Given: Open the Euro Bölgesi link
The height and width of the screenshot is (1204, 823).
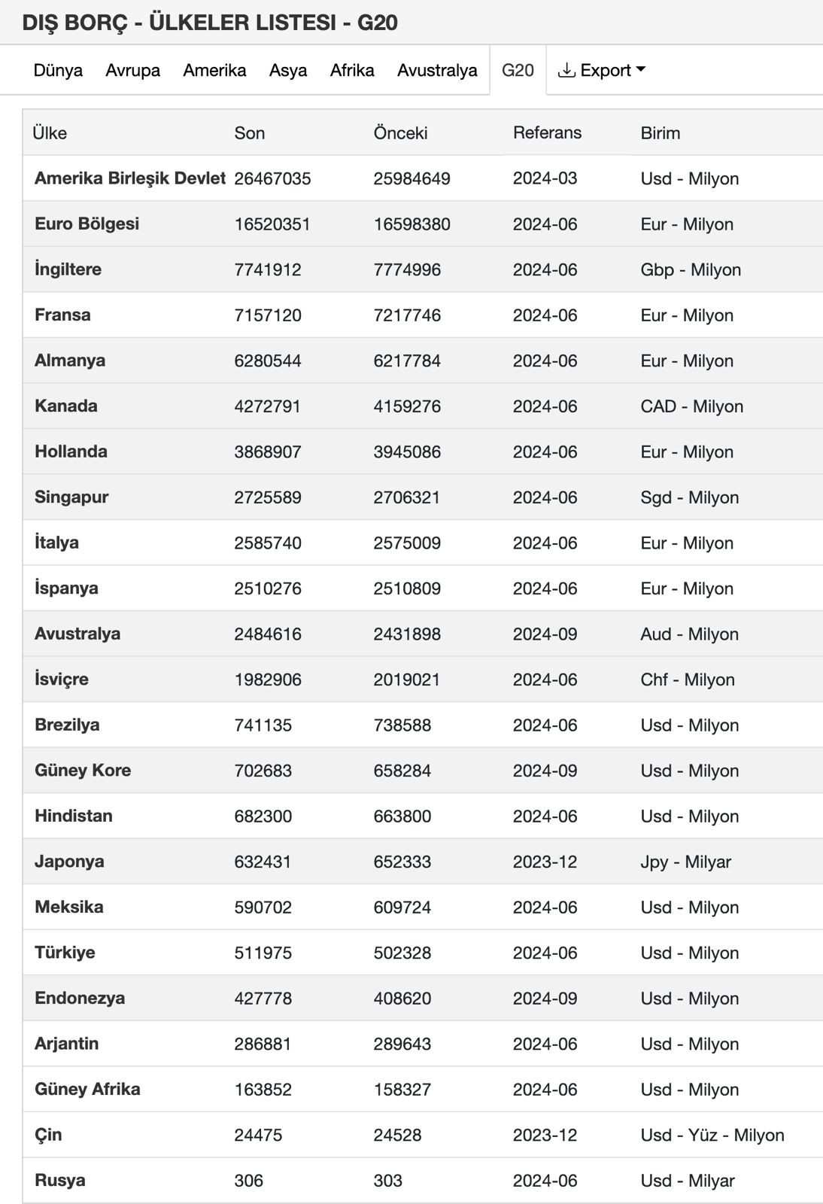Looking at the screenshot, I should click(x=87, y=224).
